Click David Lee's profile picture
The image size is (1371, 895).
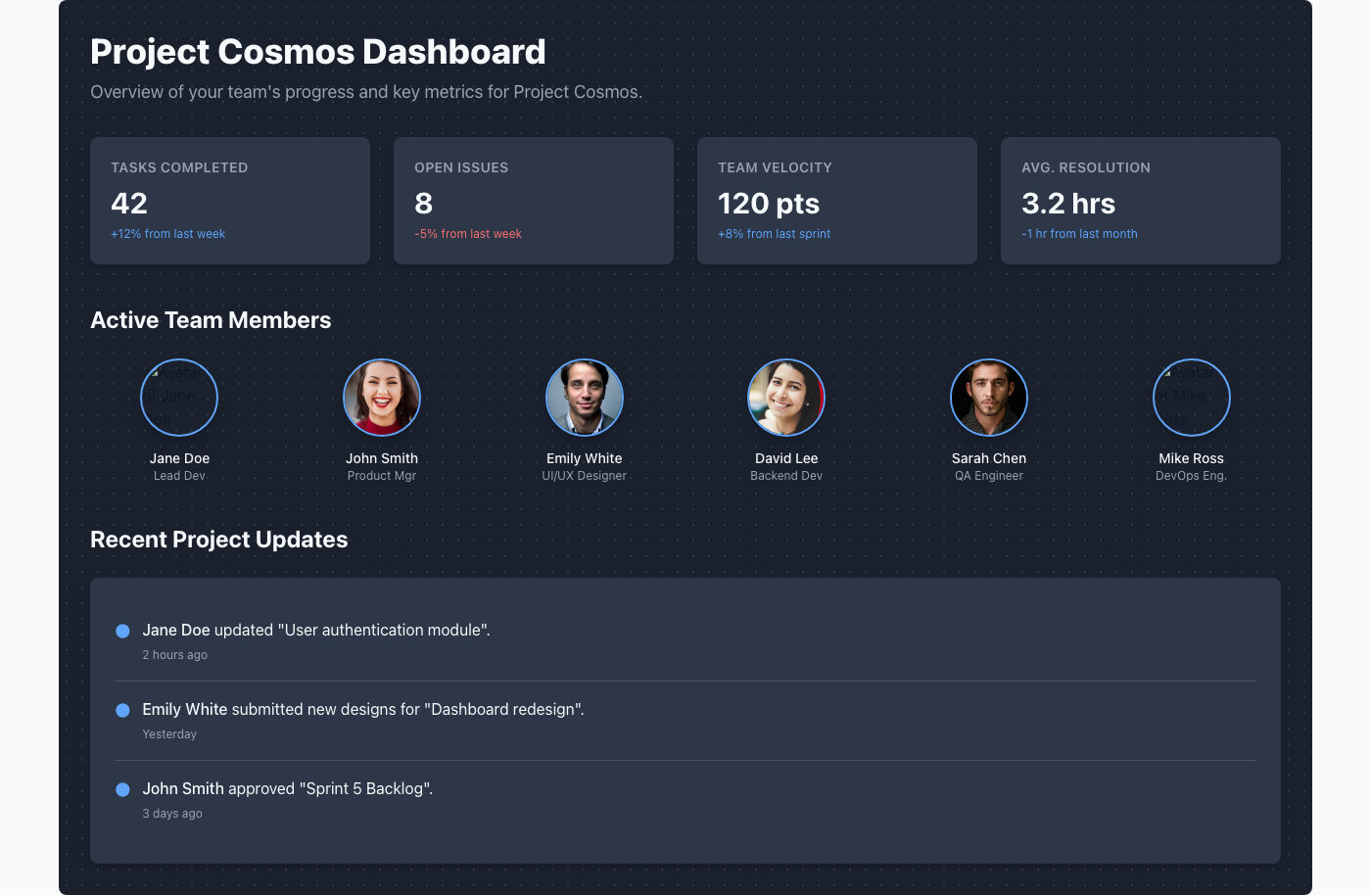(x=786, y=398)
